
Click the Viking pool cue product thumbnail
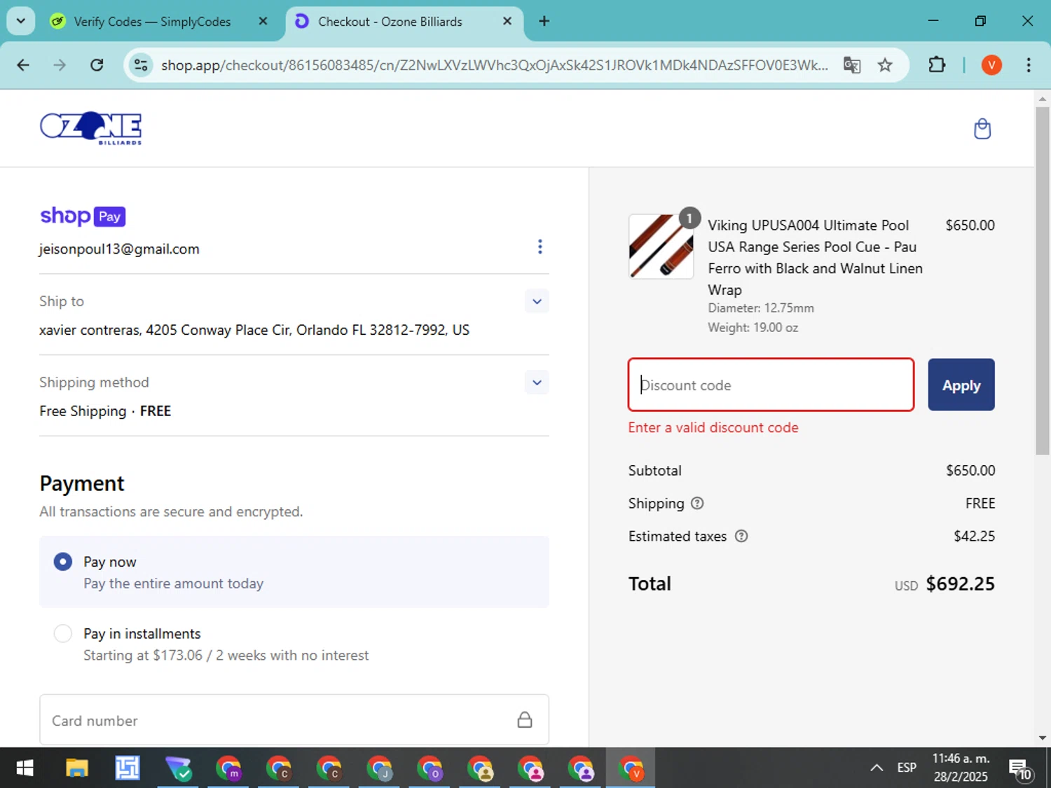(x=661, y=247)
